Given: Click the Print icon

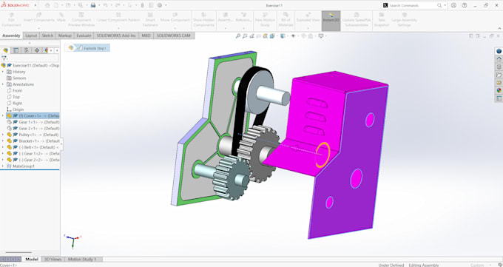Looking at the screenshot, I should pyautogui.click(x=93, y=5).
